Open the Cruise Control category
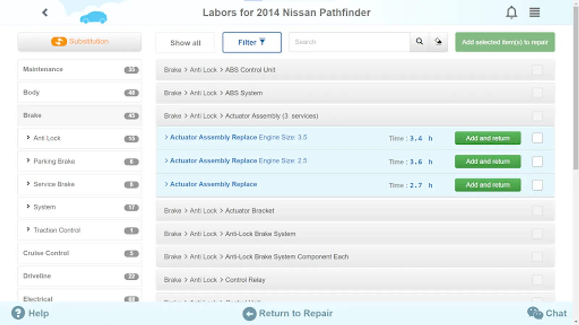579x325 pixels. 80,253
